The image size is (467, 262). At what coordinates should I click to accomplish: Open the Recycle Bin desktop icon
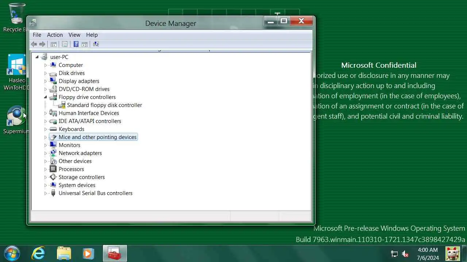coord(16,18)
